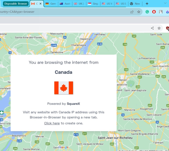Click the Disposable Browser label
169x151 pixels.
click(x=16, y=4)
